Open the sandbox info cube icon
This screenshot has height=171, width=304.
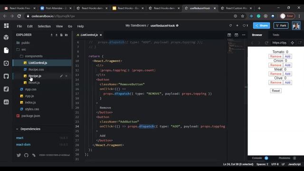click(x=6, y=37)
